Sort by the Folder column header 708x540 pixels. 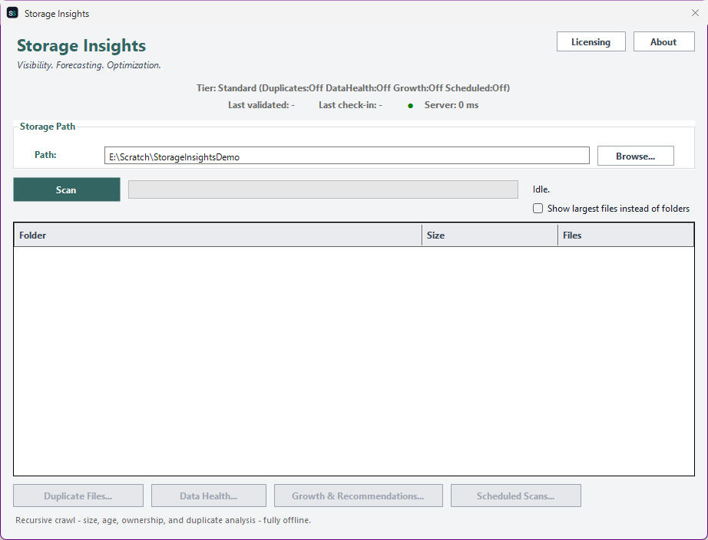217,235
